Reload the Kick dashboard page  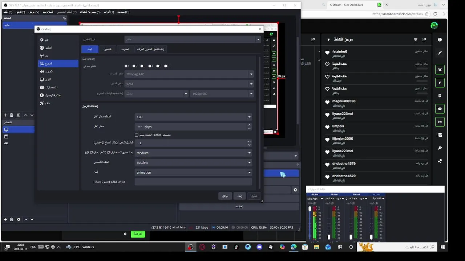coord(435,14)
